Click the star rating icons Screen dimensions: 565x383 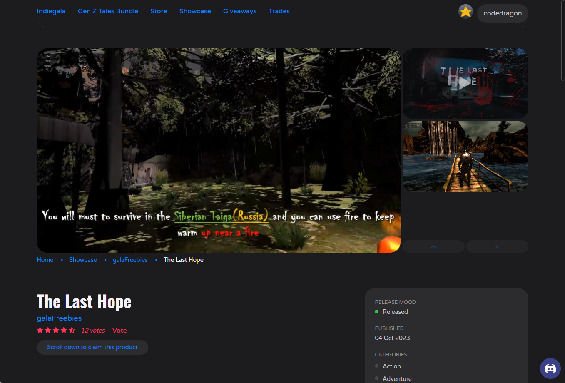click(x=56, y=330)
